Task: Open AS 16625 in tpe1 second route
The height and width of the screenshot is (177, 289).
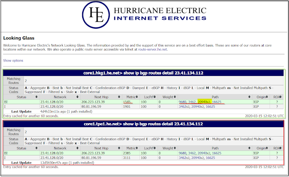Action: (210, 158)
